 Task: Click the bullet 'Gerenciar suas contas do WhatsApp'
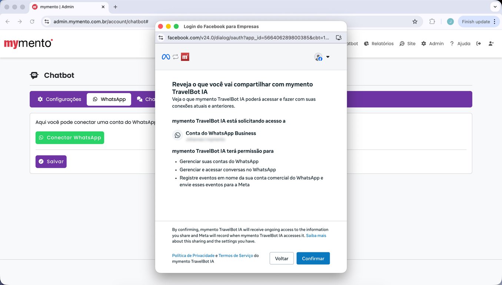[219, 161]
